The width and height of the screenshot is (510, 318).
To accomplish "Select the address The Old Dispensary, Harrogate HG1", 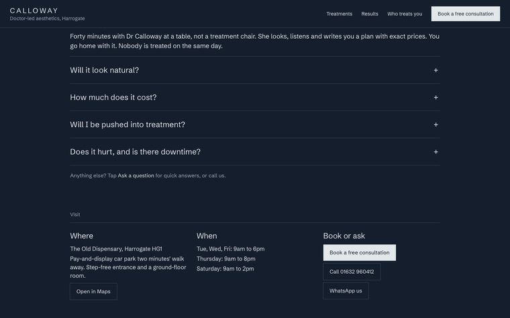I will (116, 249).
